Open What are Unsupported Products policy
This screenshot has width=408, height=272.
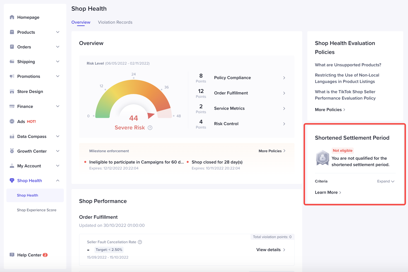348,65
